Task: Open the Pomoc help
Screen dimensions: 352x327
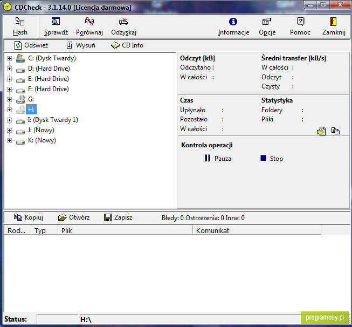Action: click(x=300, y=26)
